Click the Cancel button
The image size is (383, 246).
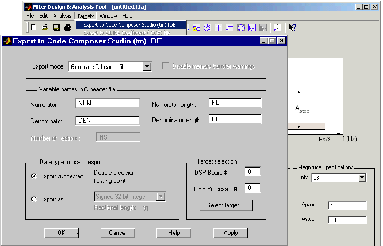pos(118,233)
